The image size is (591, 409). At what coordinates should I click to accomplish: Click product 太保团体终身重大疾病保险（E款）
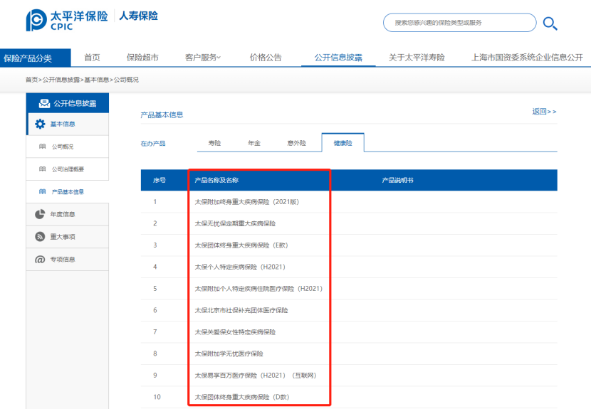click(x=241, y=245)
